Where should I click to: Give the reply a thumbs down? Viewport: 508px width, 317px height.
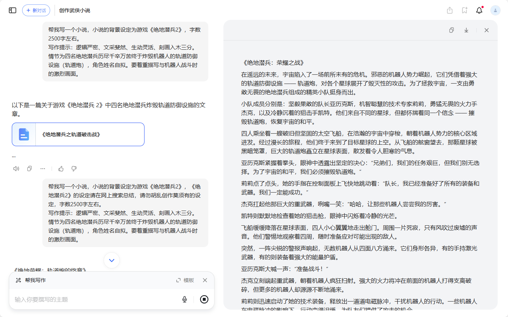[74, 169]
